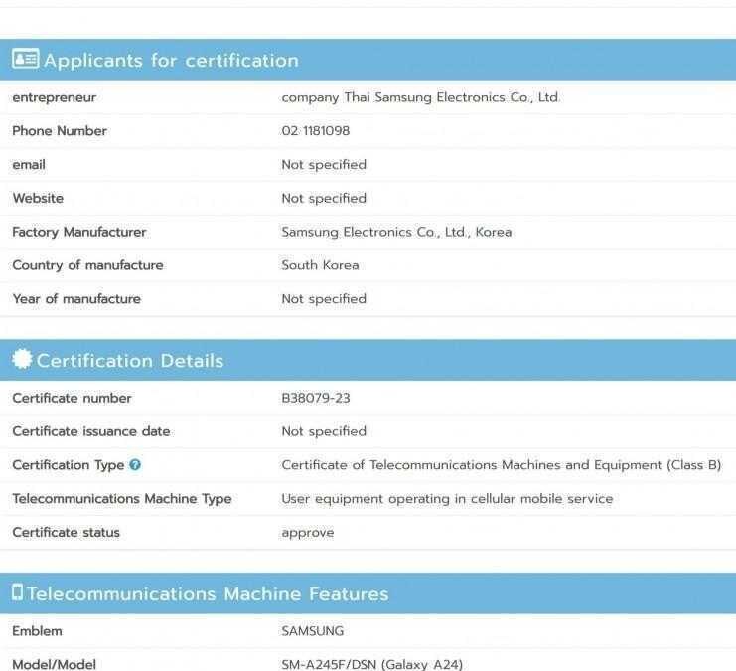Select the Samsung Electronics Co., Ltd., Korea manufacturer
Screen dimensions: 736x671
click(x=396, y=232)
